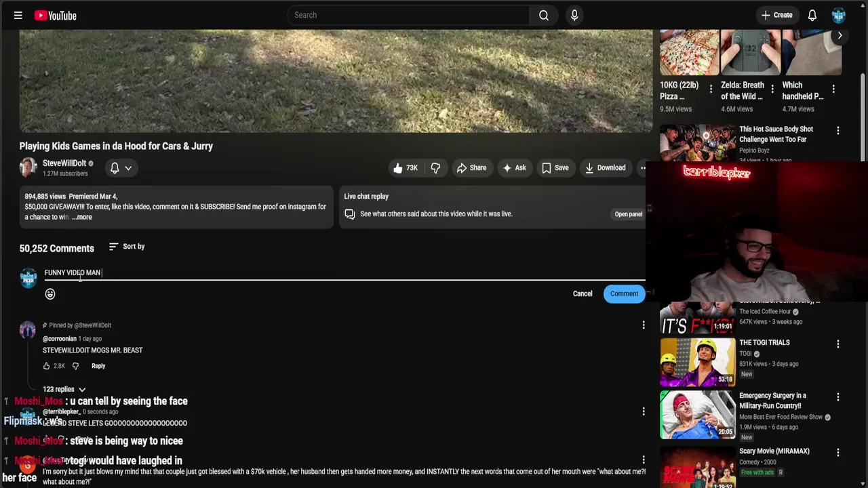Expand the 123 replies thread

coord(64,389)
